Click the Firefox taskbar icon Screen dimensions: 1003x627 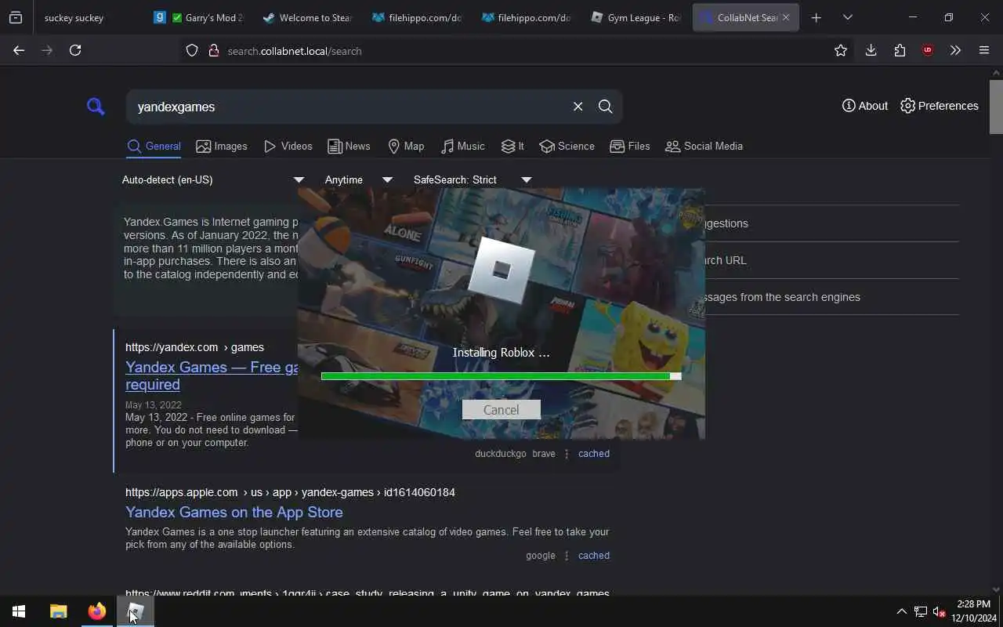coord(97,611)
